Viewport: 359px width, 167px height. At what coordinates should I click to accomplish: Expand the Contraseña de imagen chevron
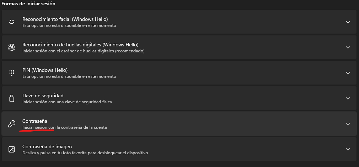[x=348, y=149]
